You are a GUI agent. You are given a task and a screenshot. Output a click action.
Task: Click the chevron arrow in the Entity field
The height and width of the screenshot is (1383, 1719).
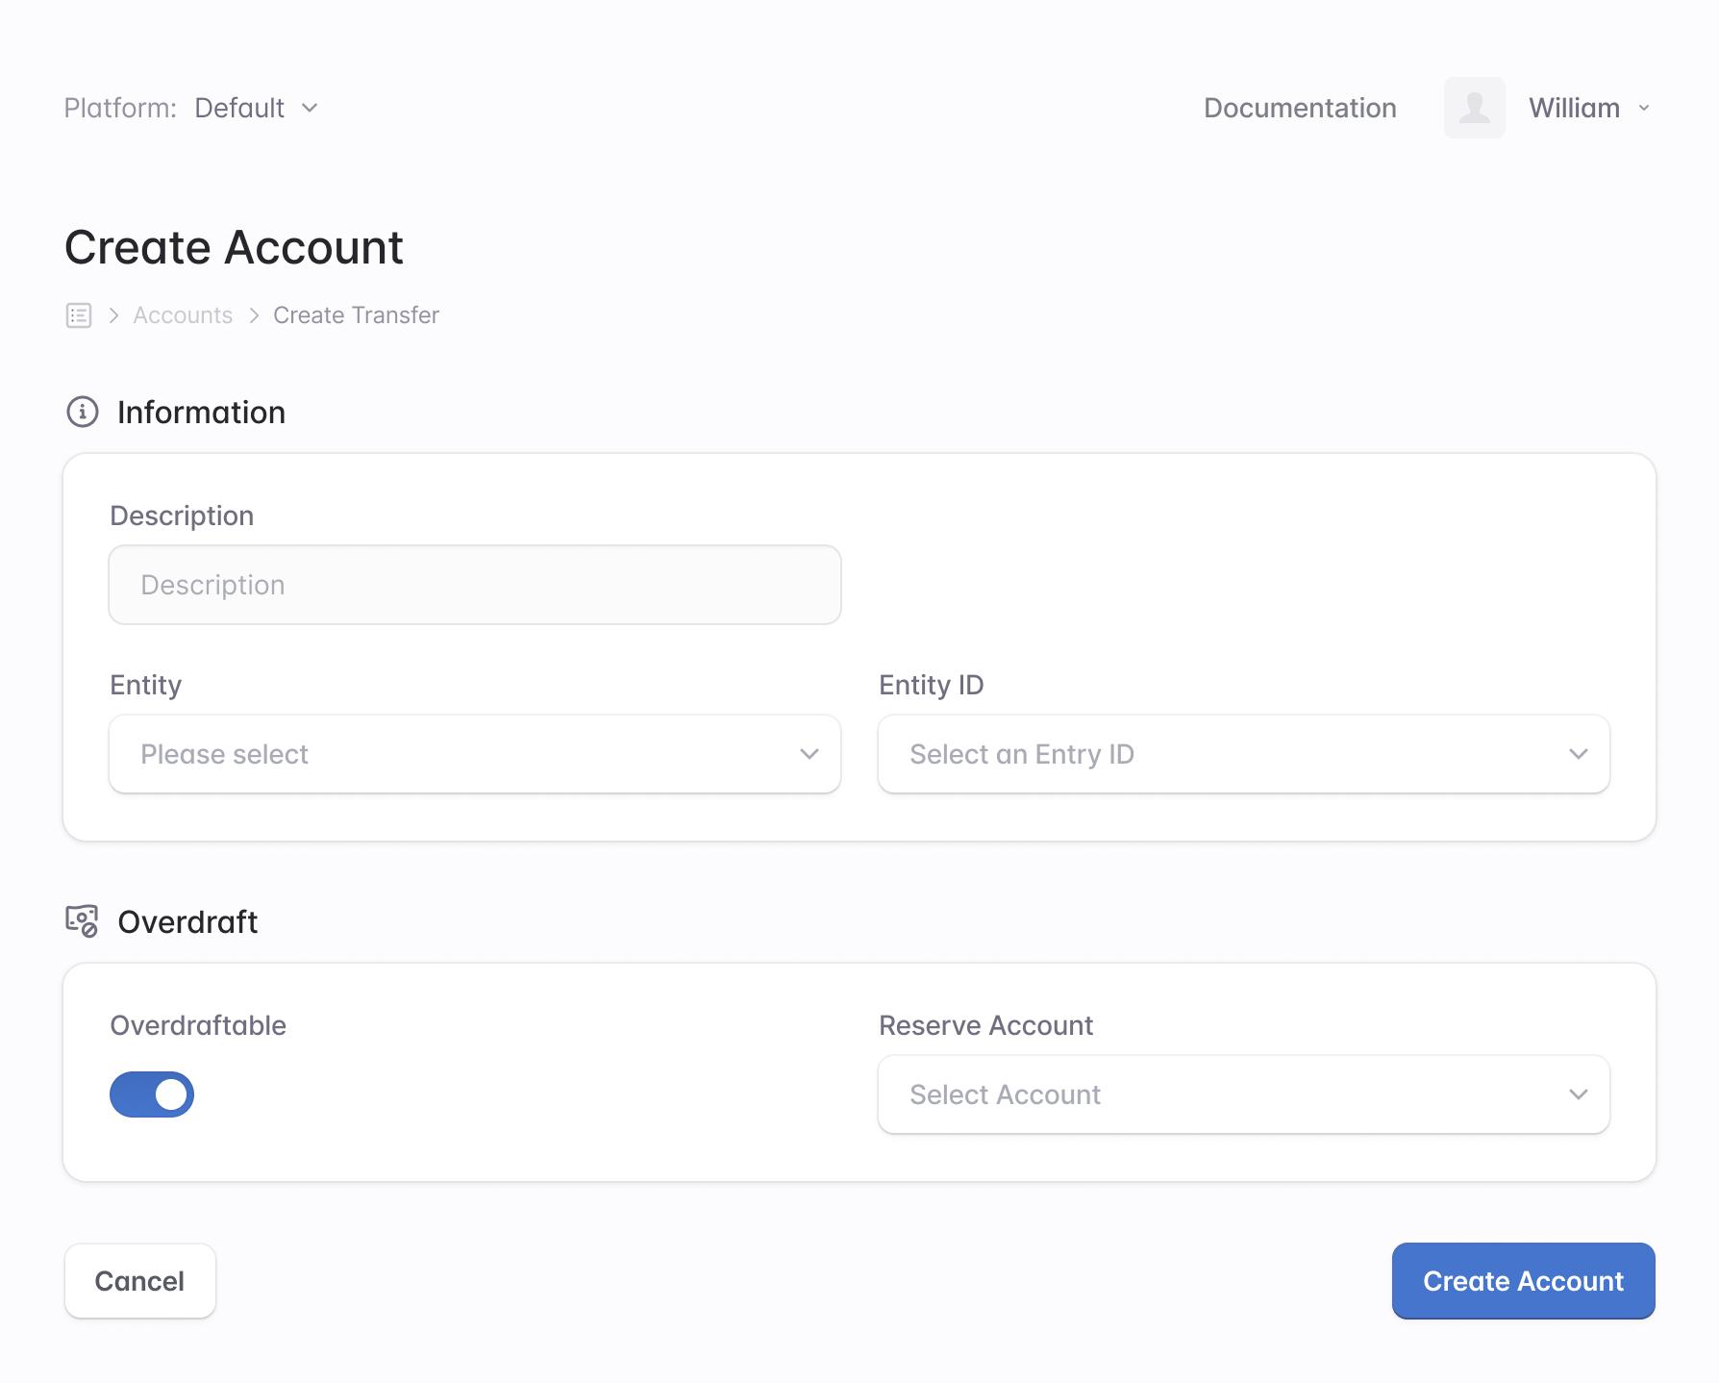tap(809, 754)
